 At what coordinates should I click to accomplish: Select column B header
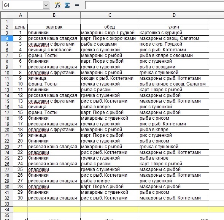pyautogui.click(x=54, y=15)
